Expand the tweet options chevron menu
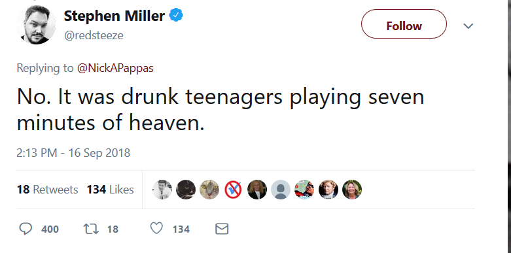This screenshot has height=253, width=511. pyautogui.click(x=468, y=25)
